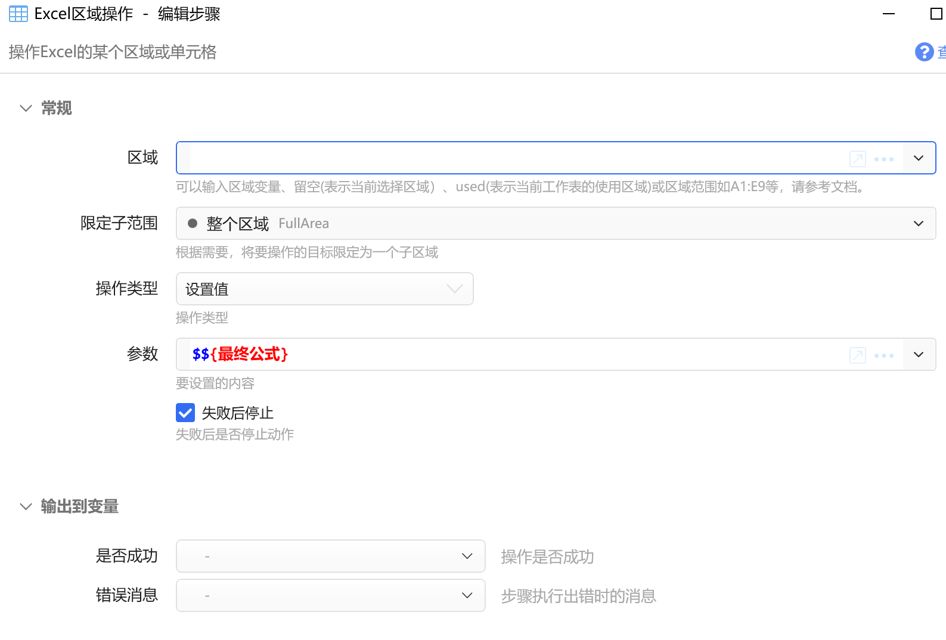Click the blue help question mark icon

(x=924, y=52)
